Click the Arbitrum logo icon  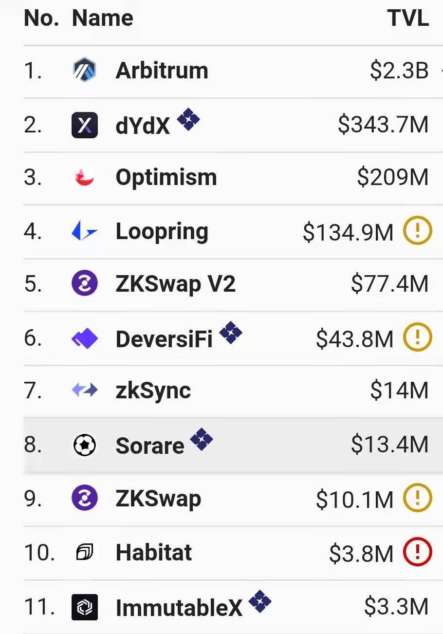pos(84,71)
